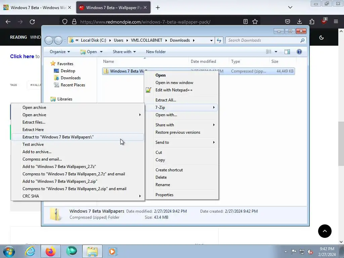Click the muted volume tray icon
Viewport: 344px width, 258px height.
[310, 251]
